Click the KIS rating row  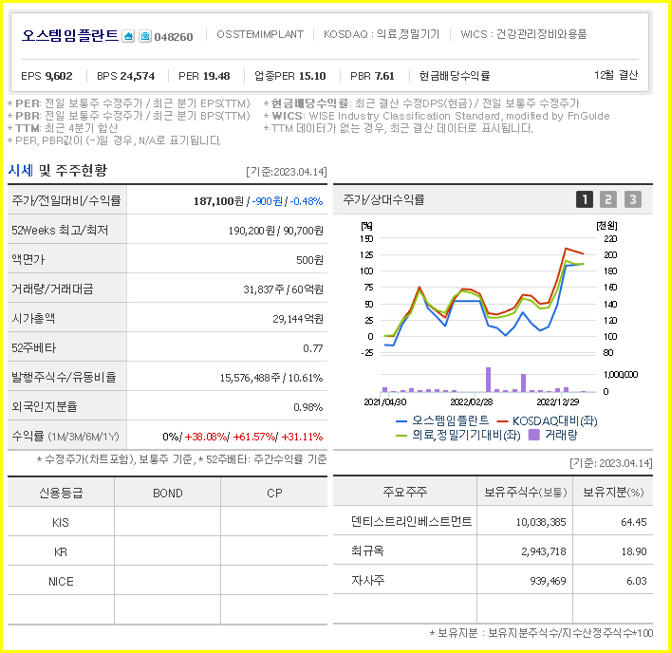click(x=167, y=522)
